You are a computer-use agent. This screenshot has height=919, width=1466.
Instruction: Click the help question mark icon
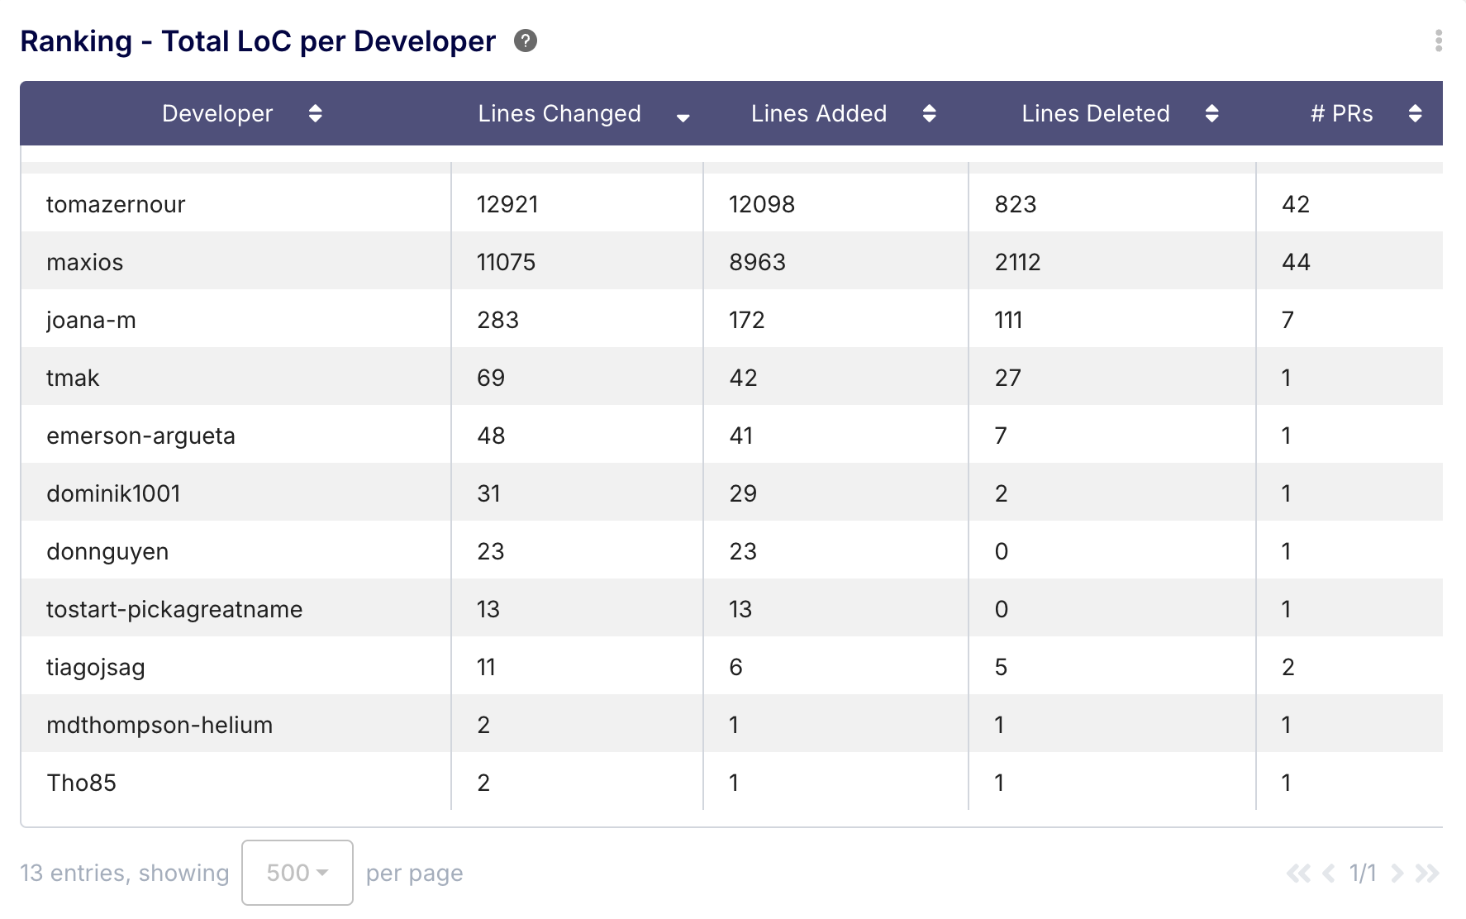(x=526, y=40)
